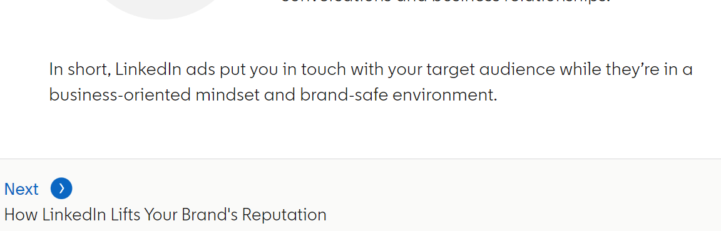Click the word 'Lifts' in footer title
The height and width of the screenshot is (231, 721).
[128, 215]
